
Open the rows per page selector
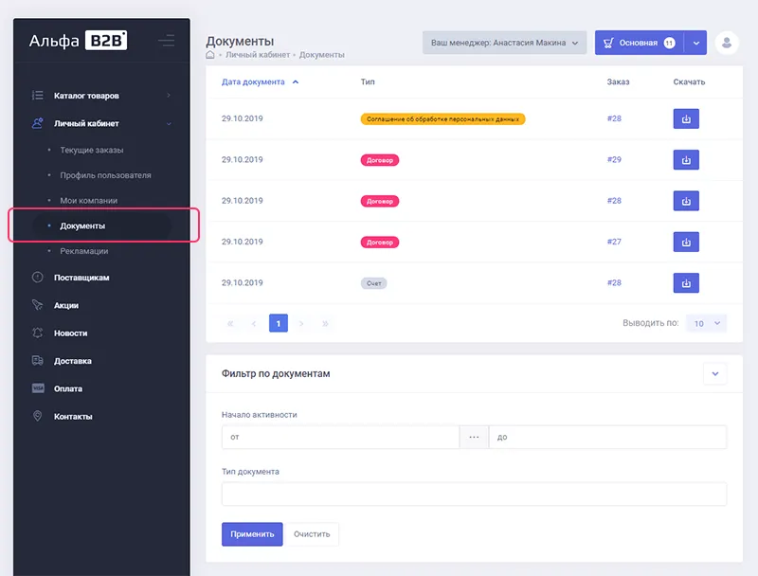(706, 323)
